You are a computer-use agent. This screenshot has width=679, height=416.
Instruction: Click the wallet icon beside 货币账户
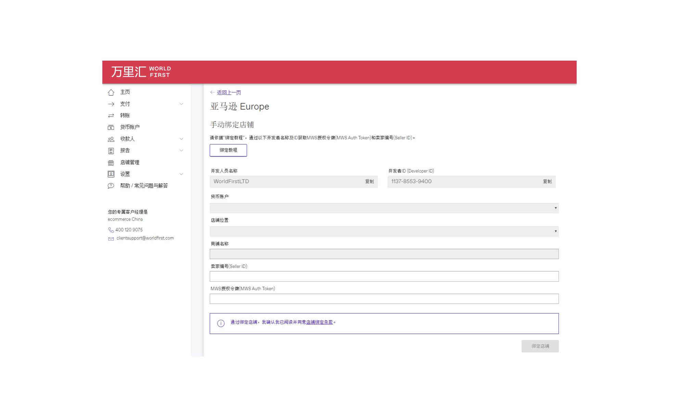pos(111,127)
